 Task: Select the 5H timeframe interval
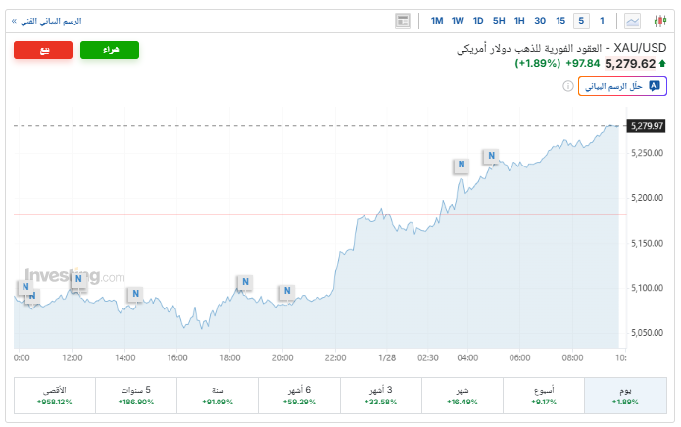coord(499,21)
